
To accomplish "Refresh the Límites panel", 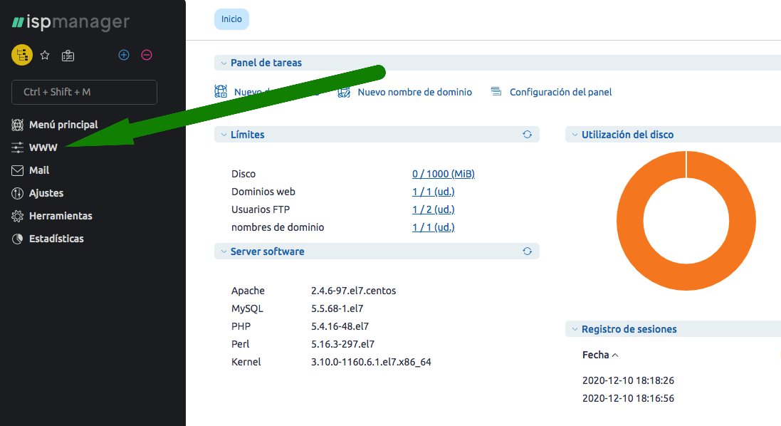I will pos(528,134).
